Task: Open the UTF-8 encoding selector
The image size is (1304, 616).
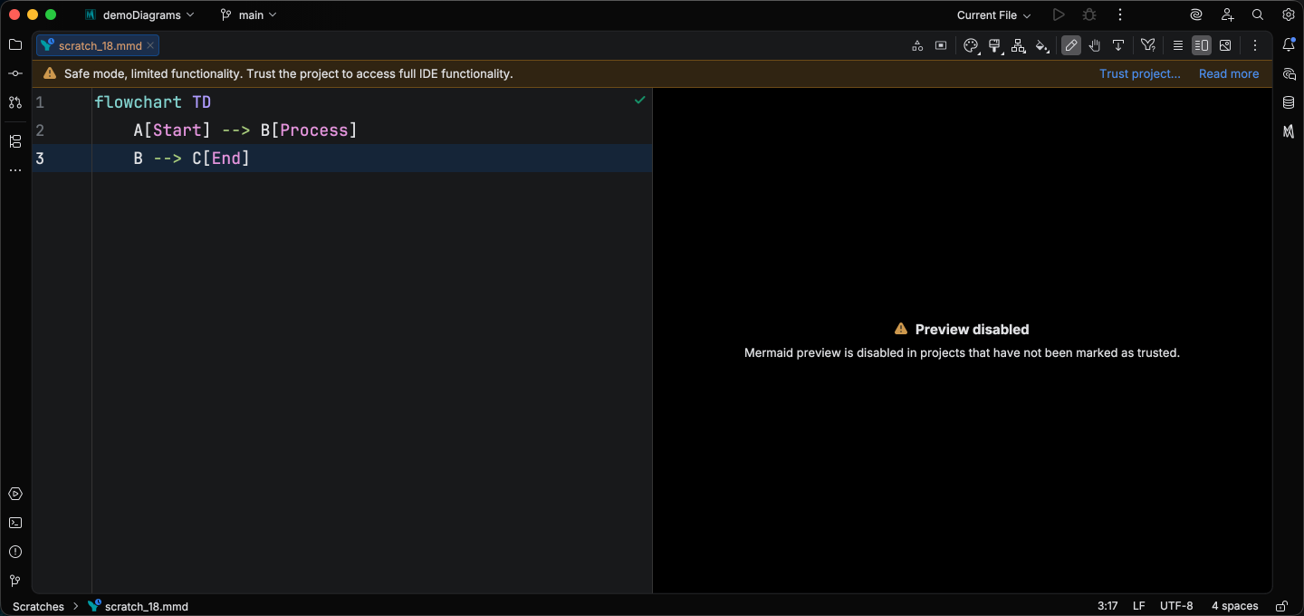Action: tap(1176, 606)
